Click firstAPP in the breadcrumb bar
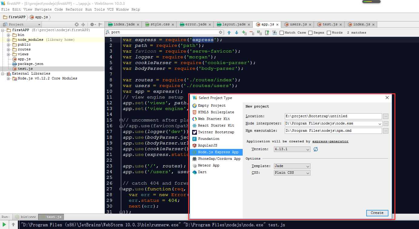 14,17
